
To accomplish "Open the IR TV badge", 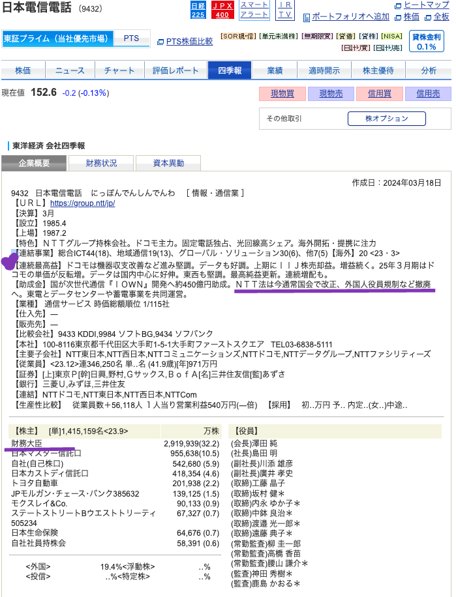I will (285, 10).
